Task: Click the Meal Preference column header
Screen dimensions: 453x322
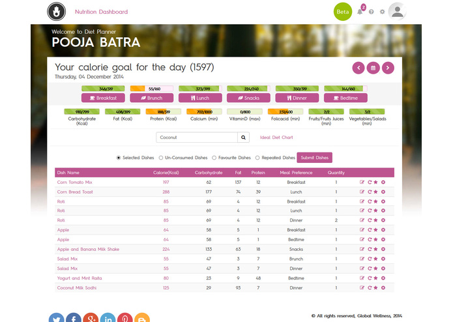Action: 296,173
